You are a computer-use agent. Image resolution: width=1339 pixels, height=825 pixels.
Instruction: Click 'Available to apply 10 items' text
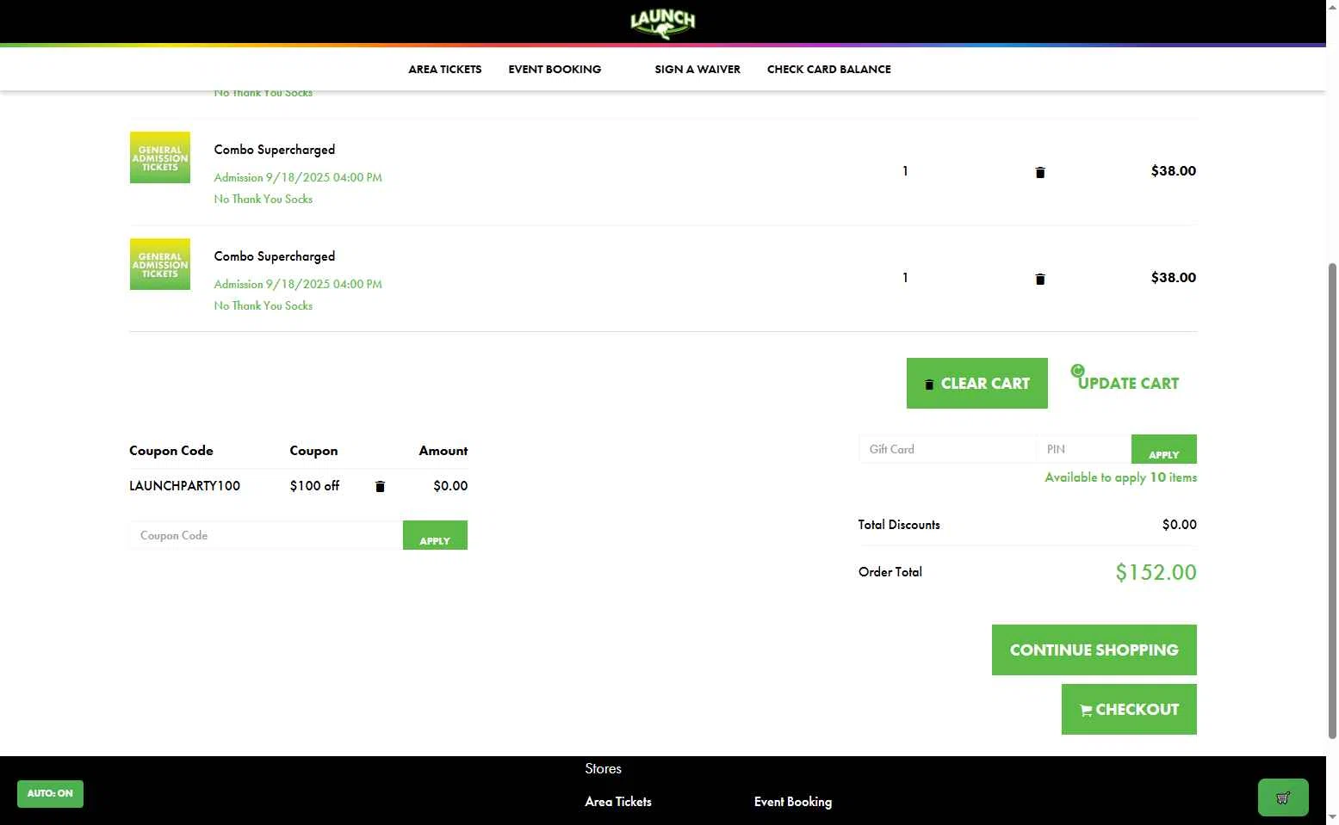[x=1120, y=477]
